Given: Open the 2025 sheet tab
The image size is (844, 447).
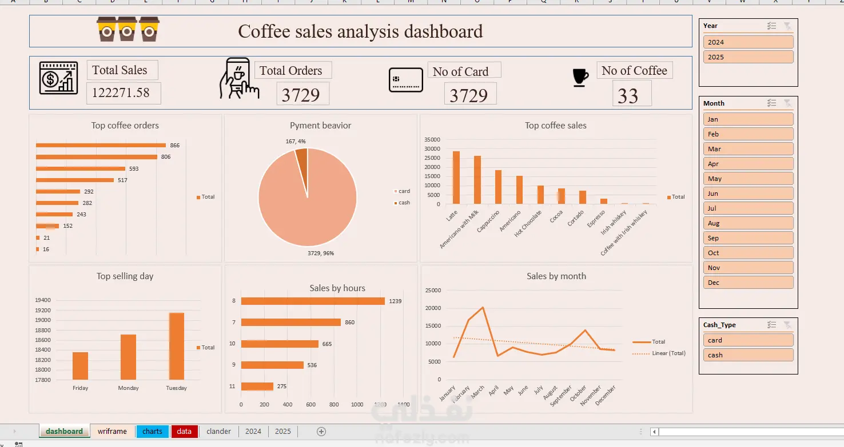Looking at the screenshot, I should click(x=283, y=432).
